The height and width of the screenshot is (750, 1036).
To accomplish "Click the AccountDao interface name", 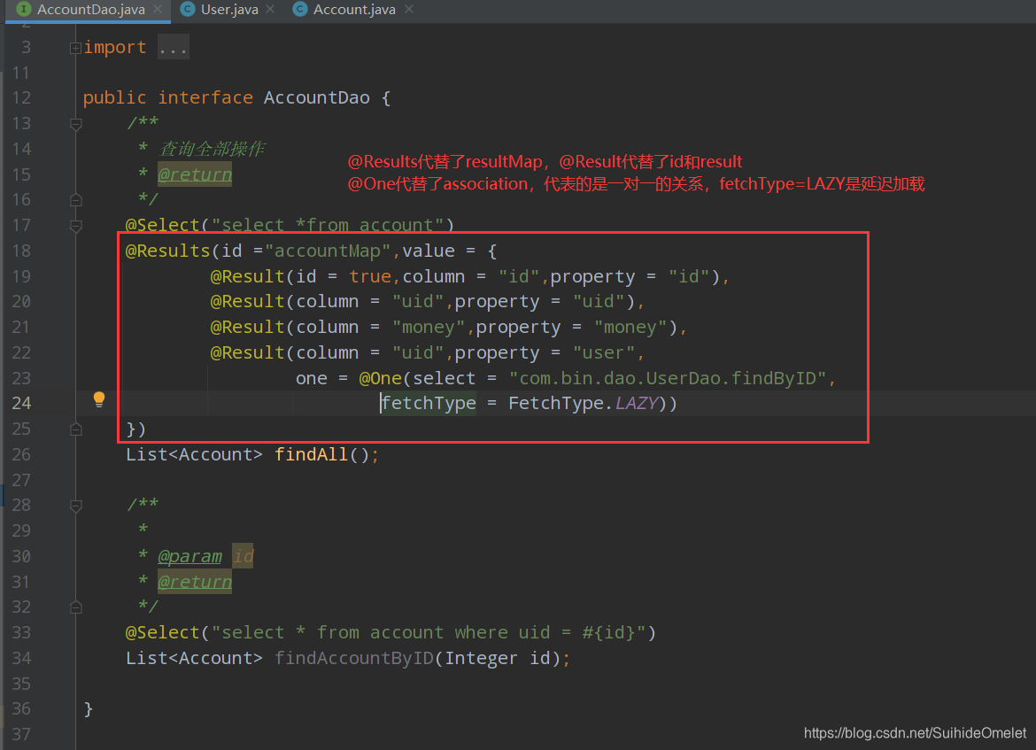I will tap(316, 97).
